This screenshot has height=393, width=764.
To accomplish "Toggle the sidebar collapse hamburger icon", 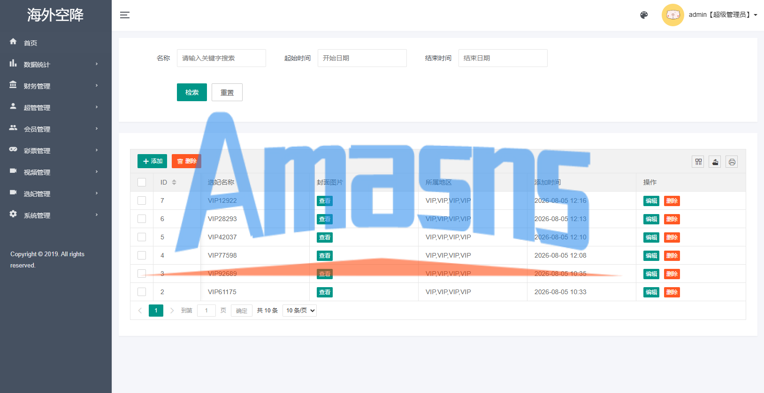I will [125, 15].
